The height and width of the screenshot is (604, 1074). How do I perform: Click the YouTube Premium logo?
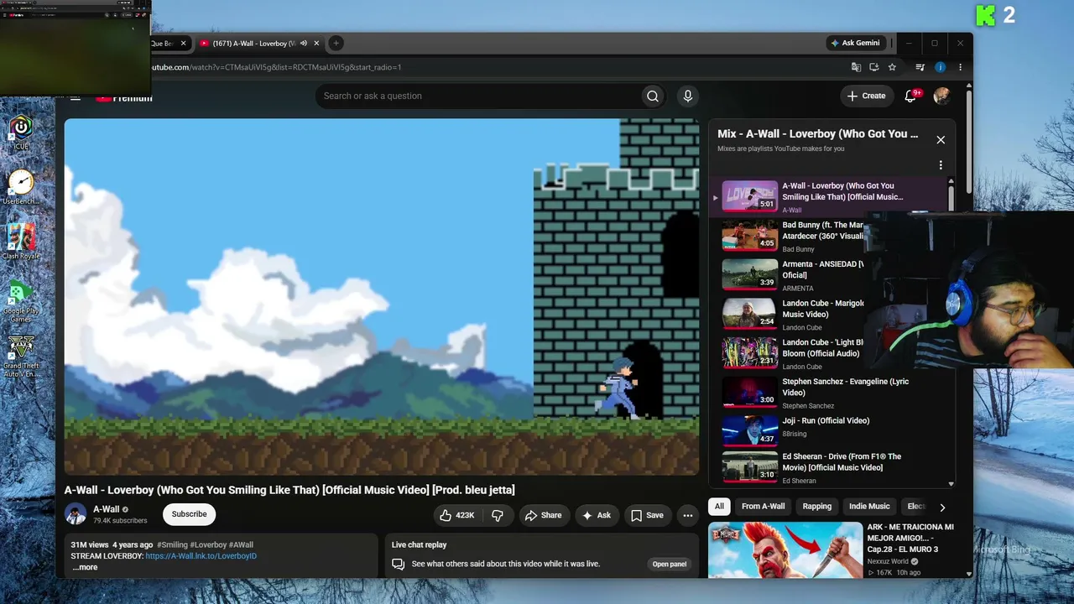pos(124,97)
